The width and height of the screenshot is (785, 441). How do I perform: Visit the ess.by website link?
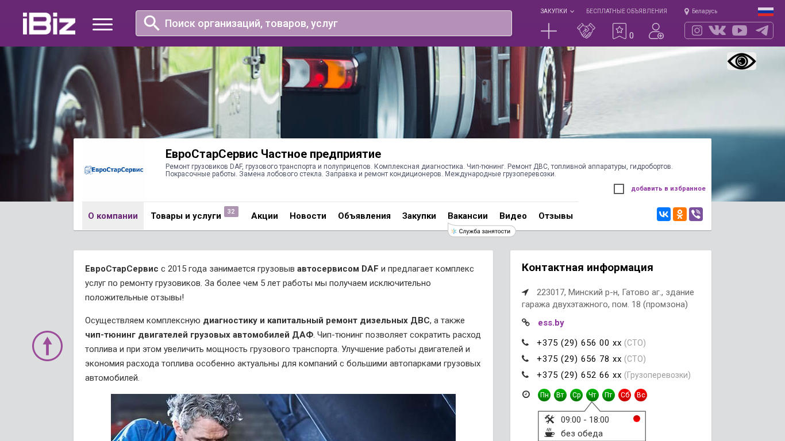pyautogui.click(x=551, y=323)
